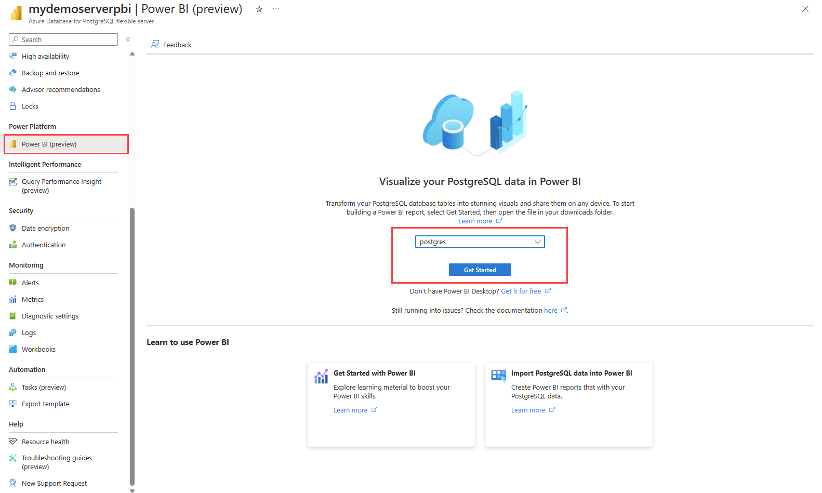822x493 pixels.
Task: Click the 'Intelligent Performance' section label
Action: (x=45, y=164)
